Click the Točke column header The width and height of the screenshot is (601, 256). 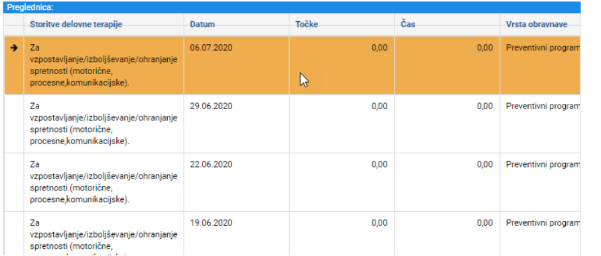(x=306, y=24)
